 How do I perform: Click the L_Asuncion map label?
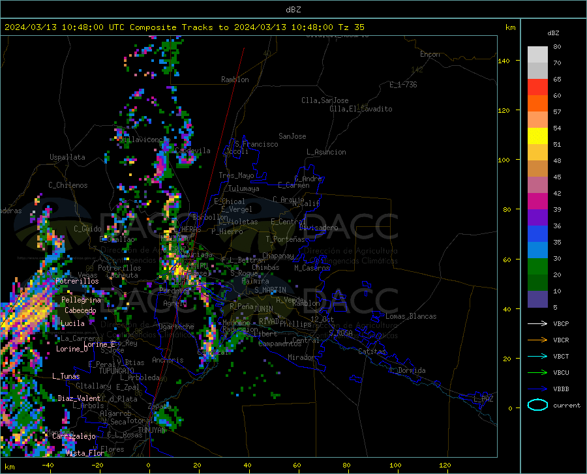pos(326,152)
